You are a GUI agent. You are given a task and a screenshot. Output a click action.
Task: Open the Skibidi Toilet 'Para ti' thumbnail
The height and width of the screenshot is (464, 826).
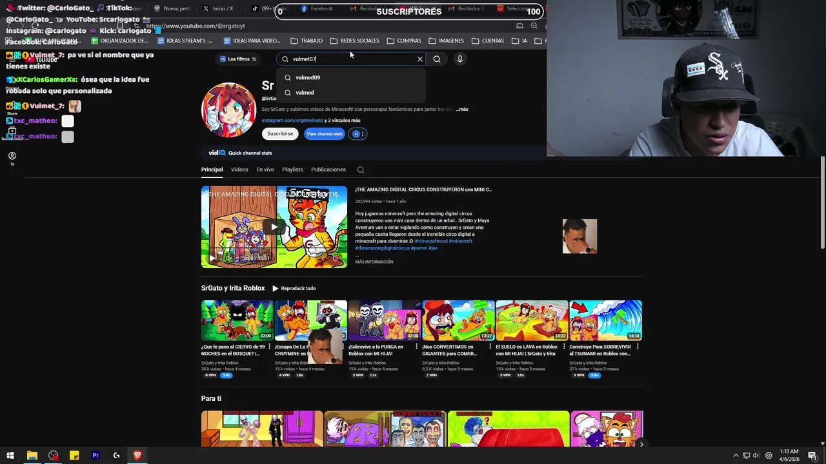point(385,429)
